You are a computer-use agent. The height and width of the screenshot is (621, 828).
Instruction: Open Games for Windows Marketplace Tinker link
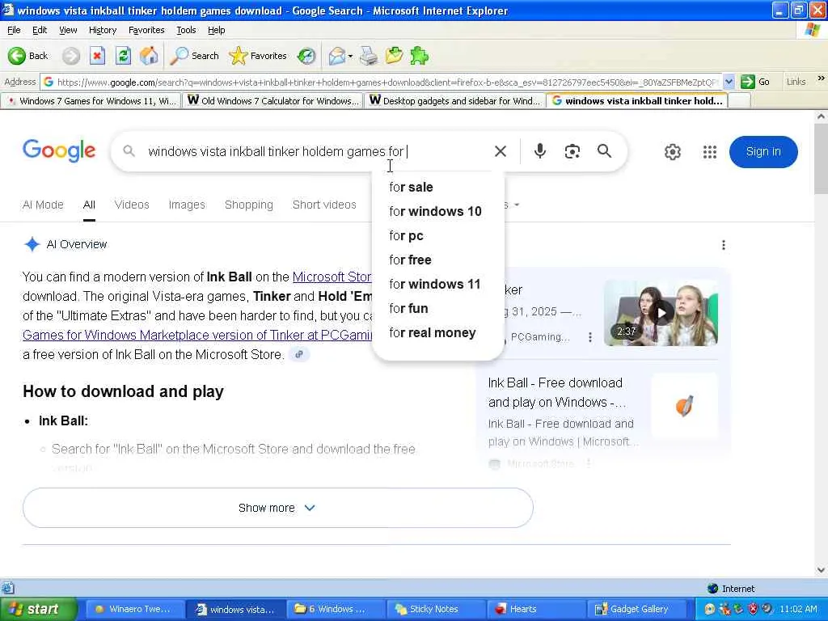click(197, 335)
